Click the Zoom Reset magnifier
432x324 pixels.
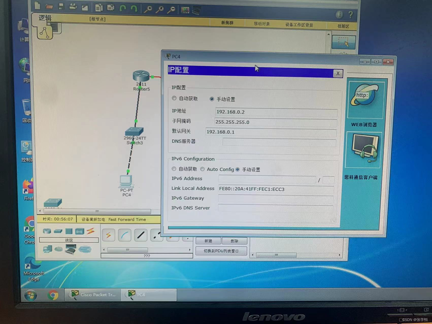160,10
